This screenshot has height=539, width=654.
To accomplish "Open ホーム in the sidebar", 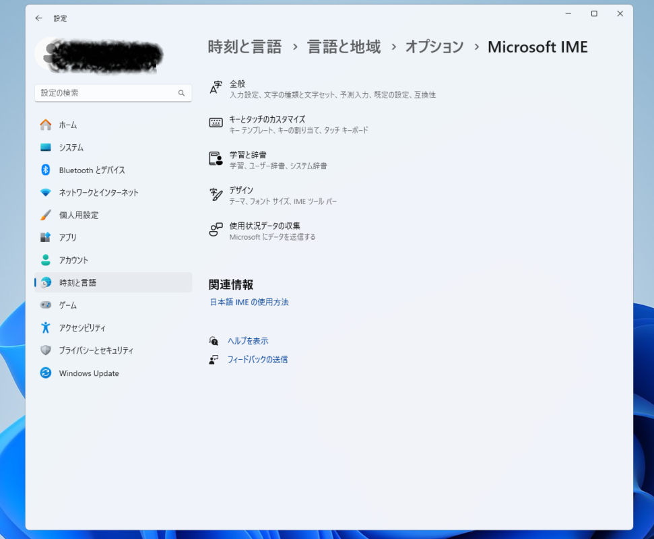I will pyautogui.click(x=113, y=125).
